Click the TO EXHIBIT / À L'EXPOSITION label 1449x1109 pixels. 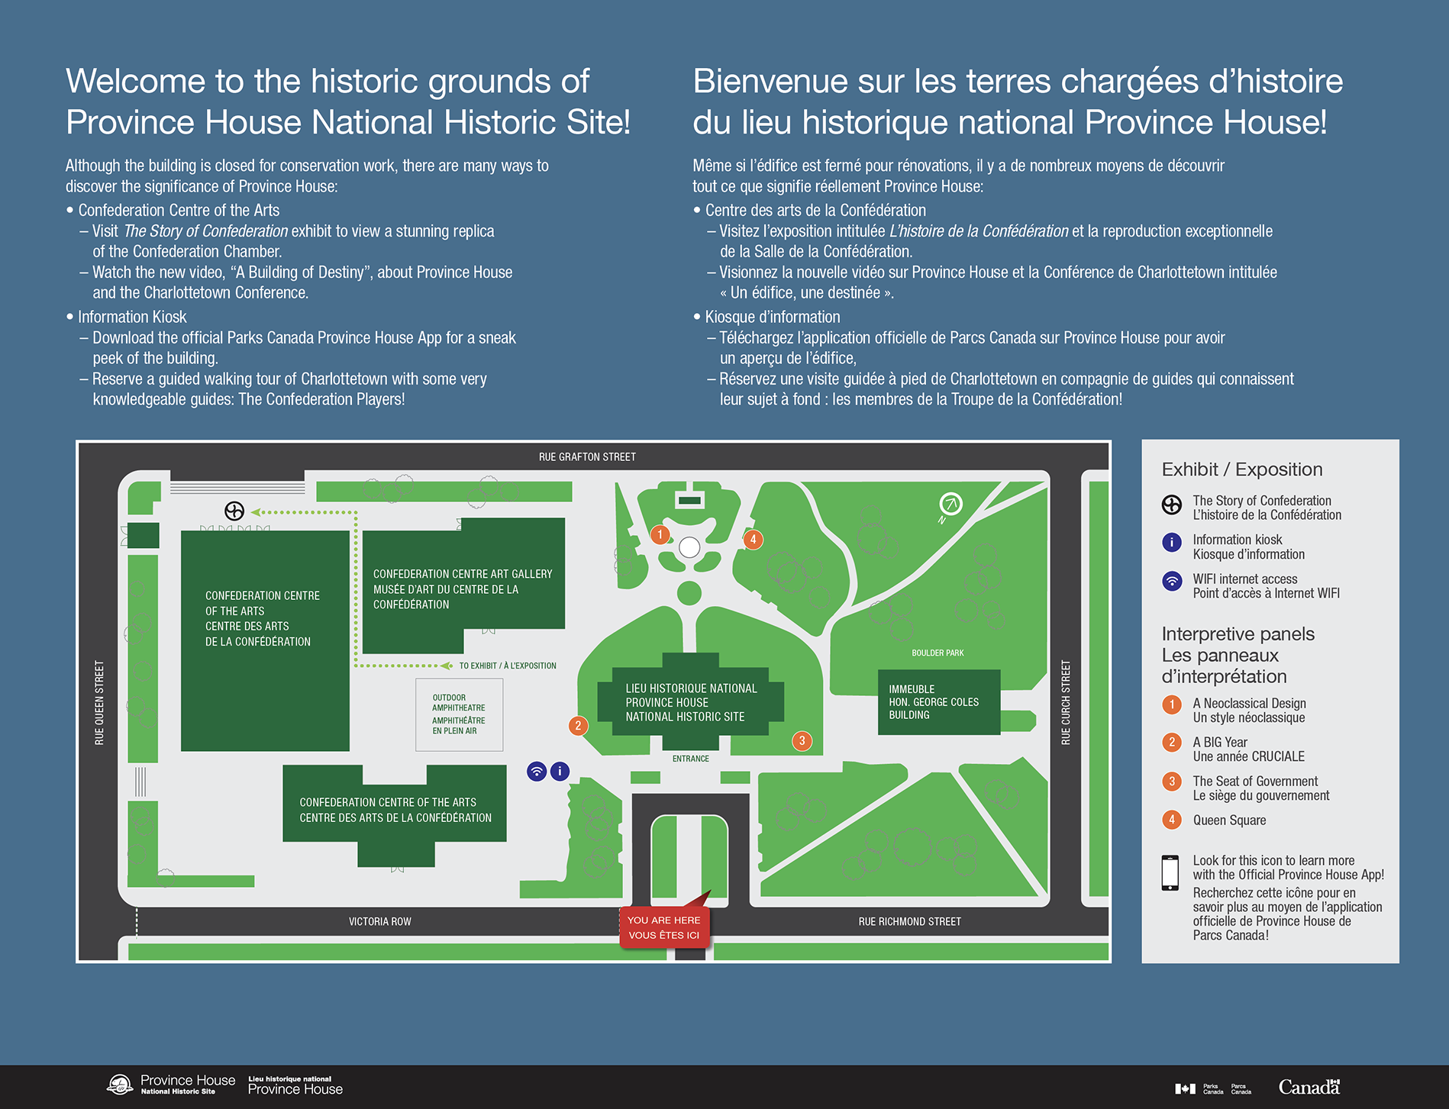(508, 666)
